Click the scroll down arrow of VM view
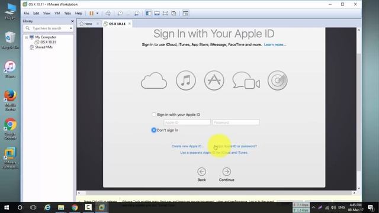379x213 pixels. click(359, 188)
